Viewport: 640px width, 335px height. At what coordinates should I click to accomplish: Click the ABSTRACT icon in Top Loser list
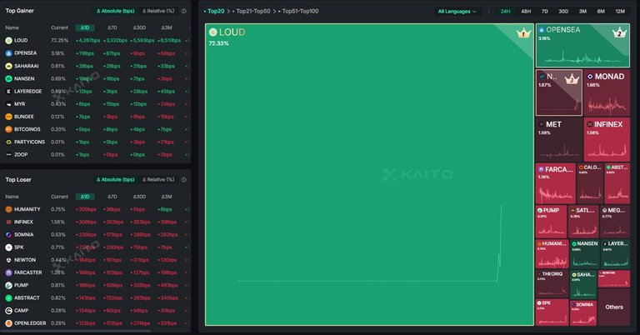click(x=8, y=297)
